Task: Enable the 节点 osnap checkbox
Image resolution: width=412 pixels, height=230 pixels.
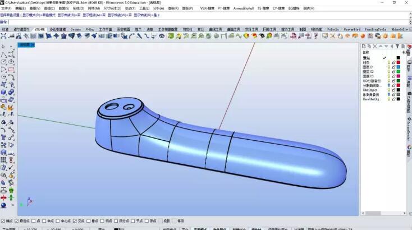Action: (133, 221)
